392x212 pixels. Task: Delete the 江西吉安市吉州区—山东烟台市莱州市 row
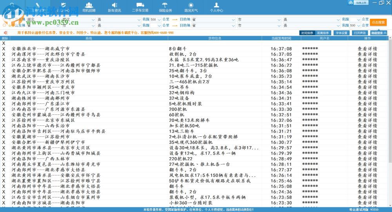[4, 197]
